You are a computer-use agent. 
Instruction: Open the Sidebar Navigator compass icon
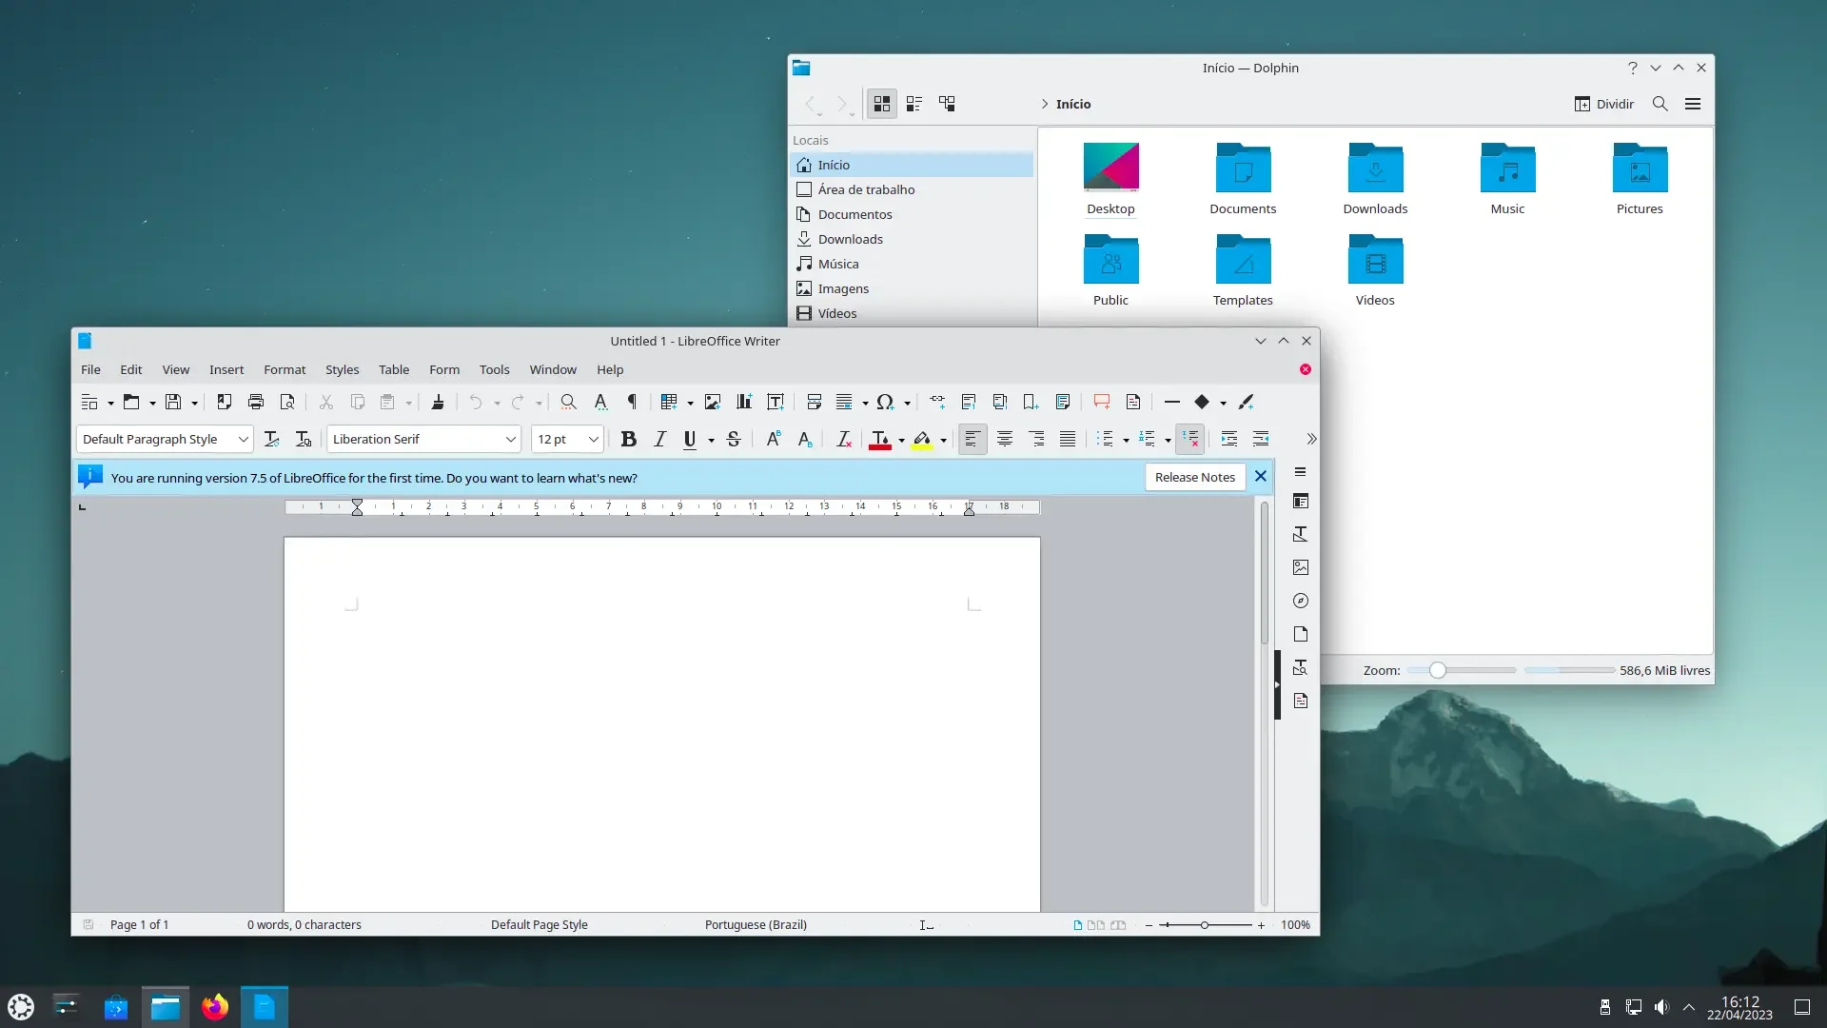pyautogui.click(x=1301, y=601)
